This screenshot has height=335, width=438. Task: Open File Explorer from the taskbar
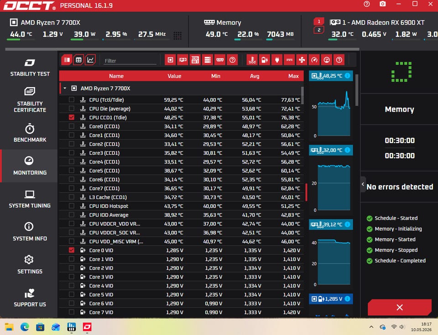[x=9, y=327]
